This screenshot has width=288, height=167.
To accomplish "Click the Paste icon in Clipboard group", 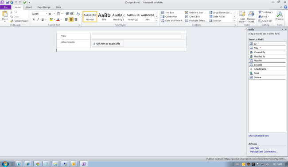I will click(5, 14).
